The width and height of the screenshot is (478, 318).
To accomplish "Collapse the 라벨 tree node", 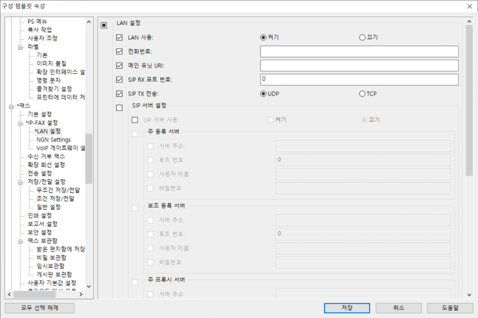I will point(20,48).
